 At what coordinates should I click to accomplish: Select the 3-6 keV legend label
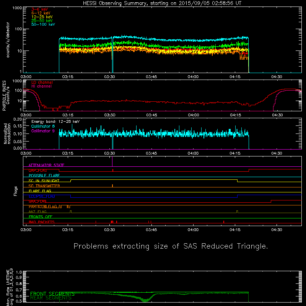[40, 9]
